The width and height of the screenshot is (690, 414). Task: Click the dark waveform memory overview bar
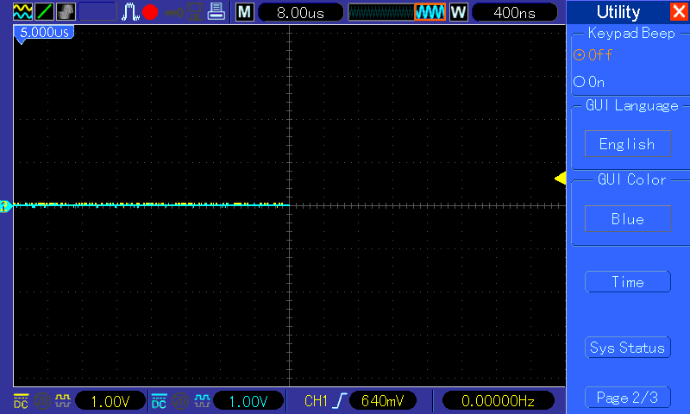coord(381,12)
